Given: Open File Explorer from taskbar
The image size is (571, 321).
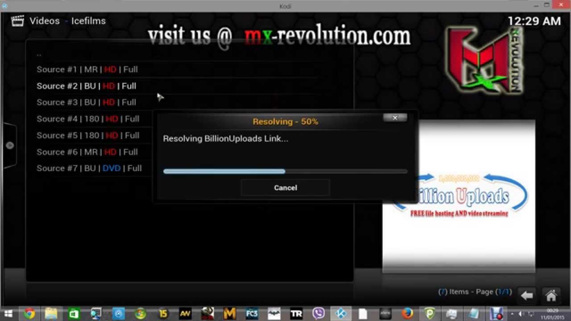Looking at the screenshot, I should (51, 313).
